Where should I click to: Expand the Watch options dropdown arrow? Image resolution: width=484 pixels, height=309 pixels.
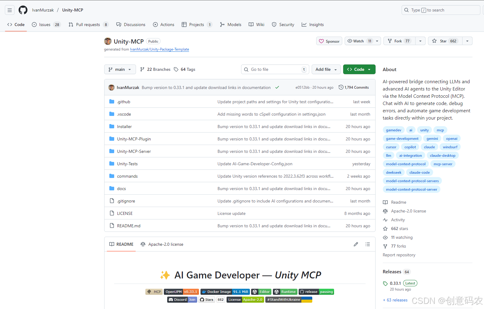point(377,41)
